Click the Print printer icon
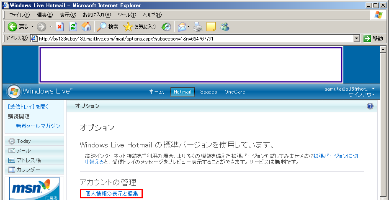The image size is (389, 200). (198, 27)
